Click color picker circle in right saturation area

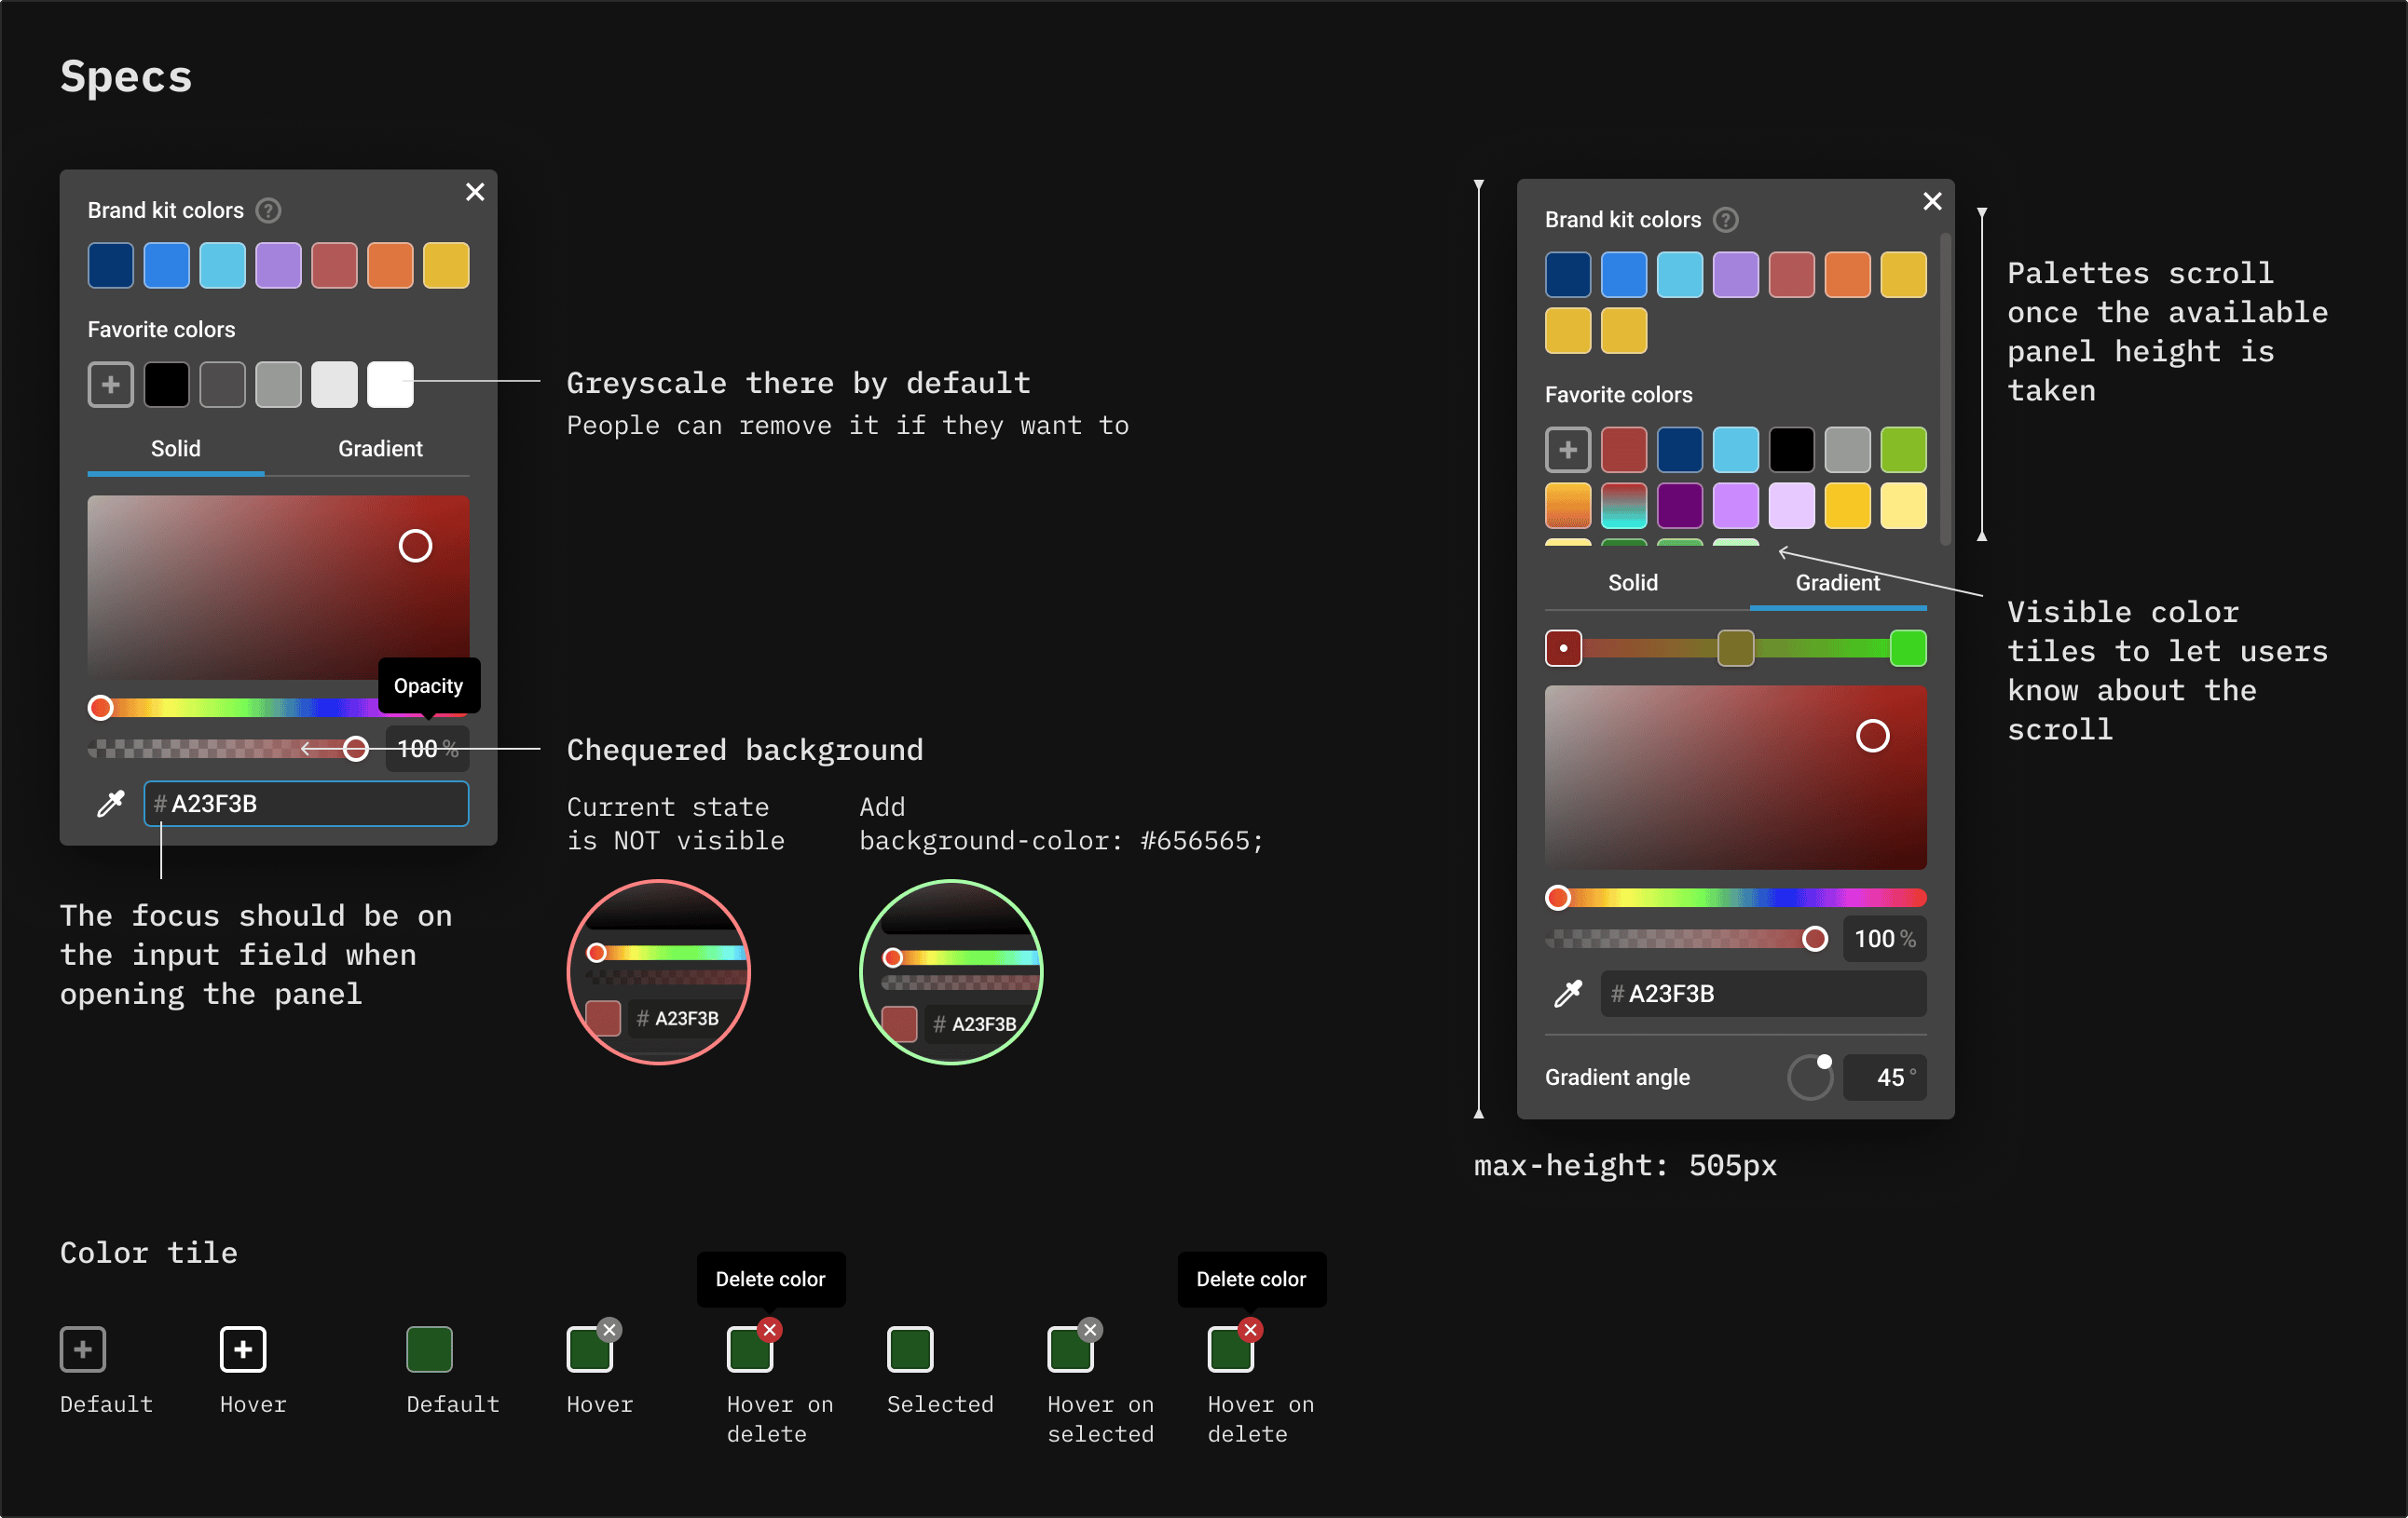[1873, 736]
